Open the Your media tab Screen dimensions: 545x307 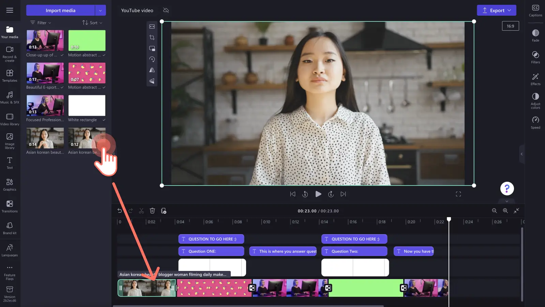pyautogui.click(x=10, y=32)
